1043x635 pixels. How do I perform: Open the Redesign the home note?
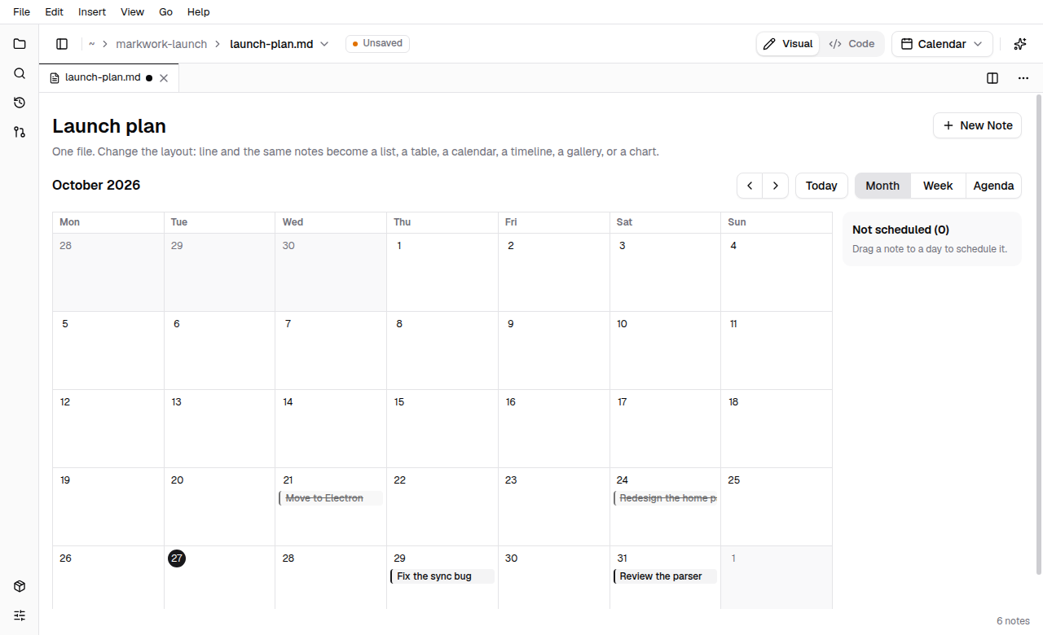click(665, 498)
